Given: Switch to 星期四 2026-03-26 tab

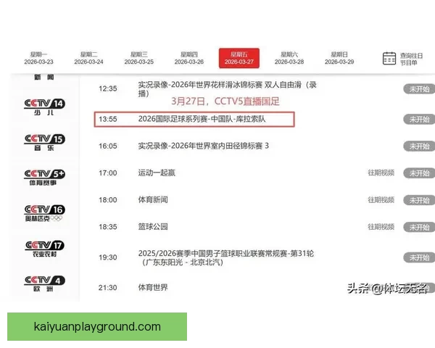Looking at the screenshot, I should pyautogui.click(x=189, y=58).
